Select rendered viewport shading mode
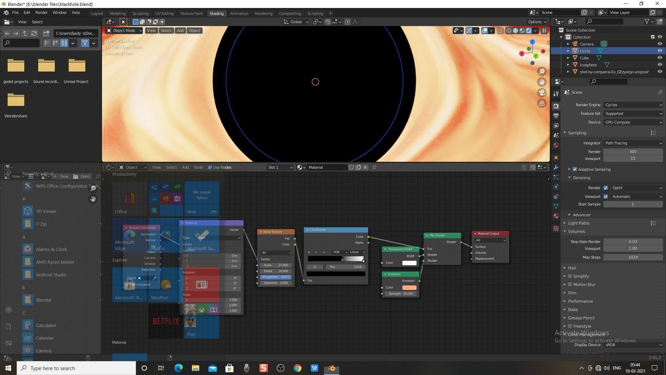Image resolution: width=666 pixels, height=375 pixels. tap(529, 31)
